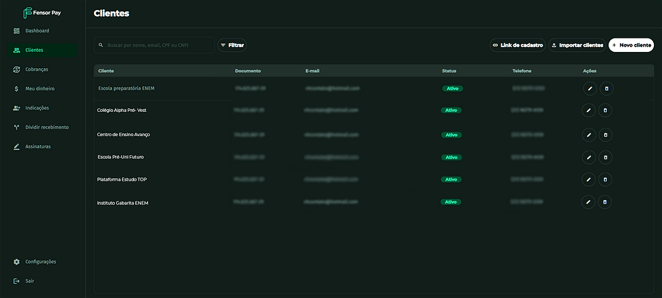Click the Indicações person-add icon
The image size is (662, 298).
click(x=16, y=108)
